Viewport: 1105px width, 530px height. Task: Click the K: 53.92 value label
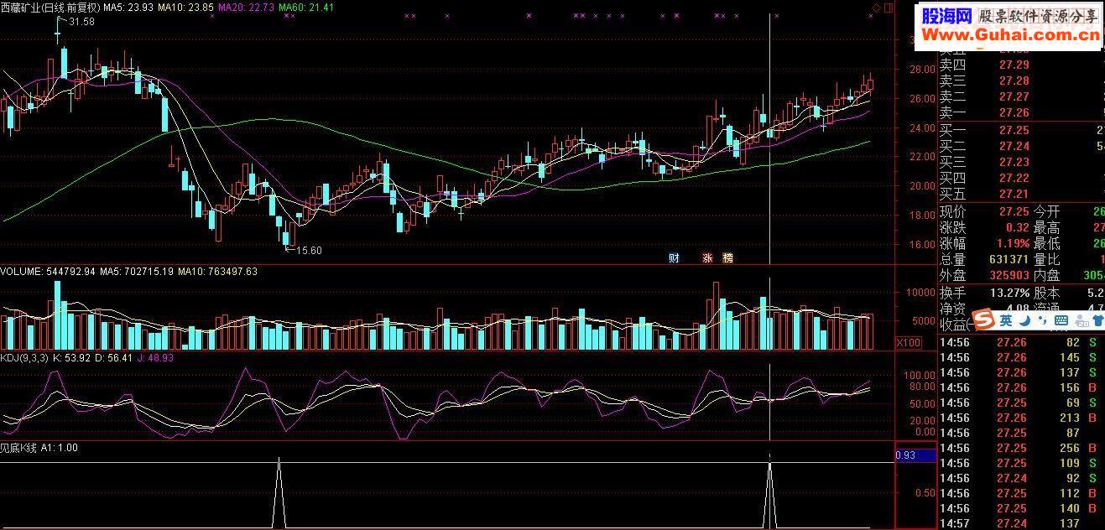point(70,358)
